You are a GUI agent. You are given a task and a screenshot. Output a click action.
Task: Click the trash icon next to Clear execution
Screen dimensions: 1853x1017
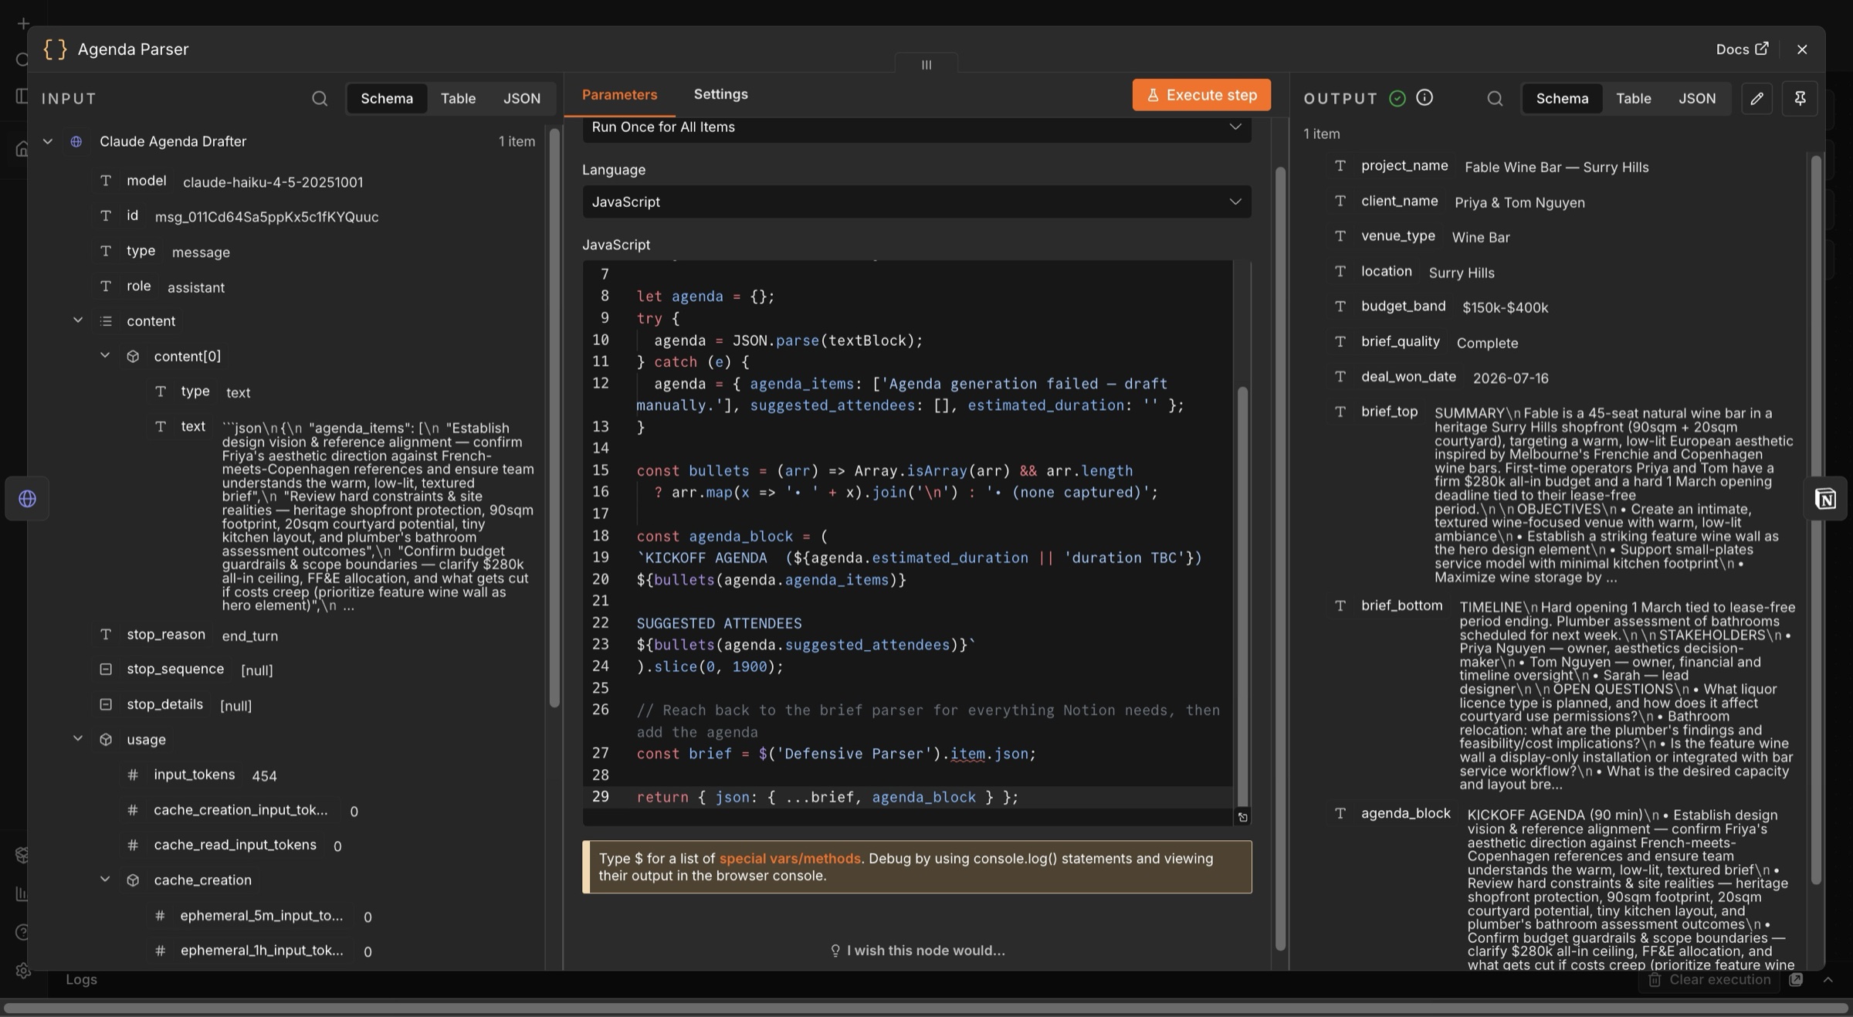(x=1655, y=980)
